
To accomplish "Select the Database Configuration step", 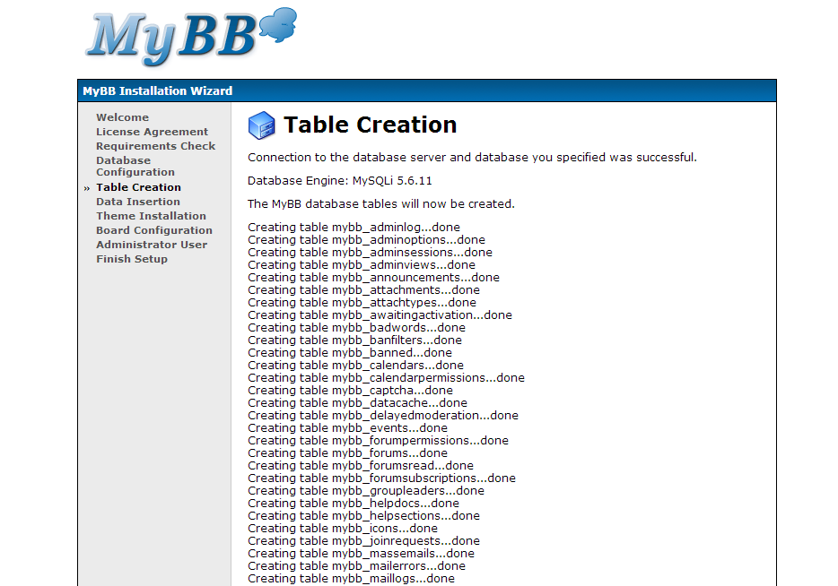I will (135, 167).
